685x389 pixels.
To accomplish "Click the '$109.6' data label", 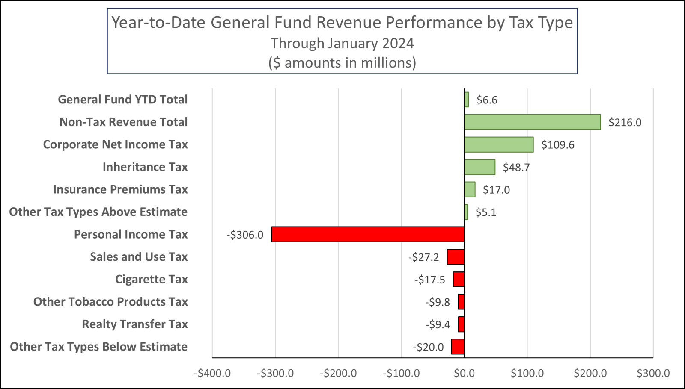I will [558, 145].
